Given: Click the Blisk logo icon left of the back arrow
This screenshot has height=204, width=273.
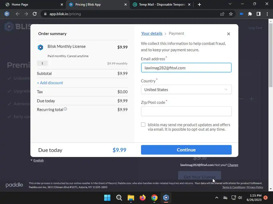Looking at the screenshot, I should (7, 14).
